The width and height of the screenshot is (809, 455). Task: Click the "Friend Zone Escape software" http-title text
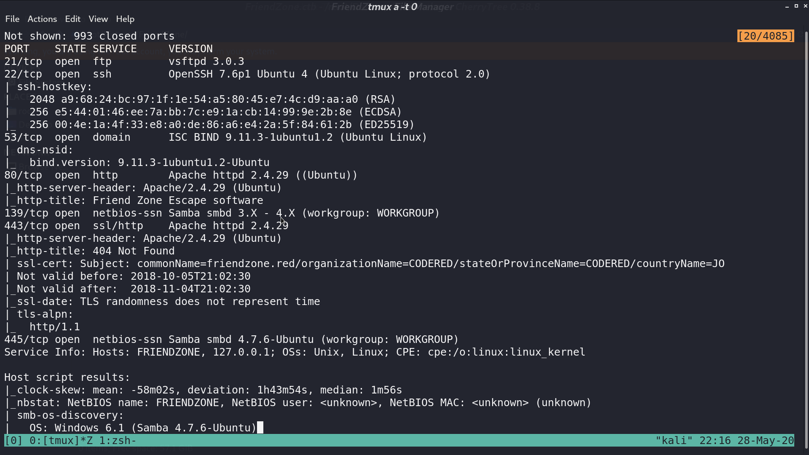click(x=178, y=201)
